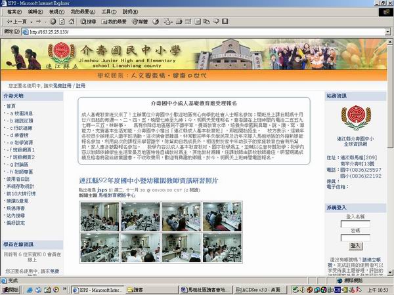Viewport: 394px width, 295px height.
Task: Open the Mail toolbar dropdown arrow
Action: coord(172,22)
